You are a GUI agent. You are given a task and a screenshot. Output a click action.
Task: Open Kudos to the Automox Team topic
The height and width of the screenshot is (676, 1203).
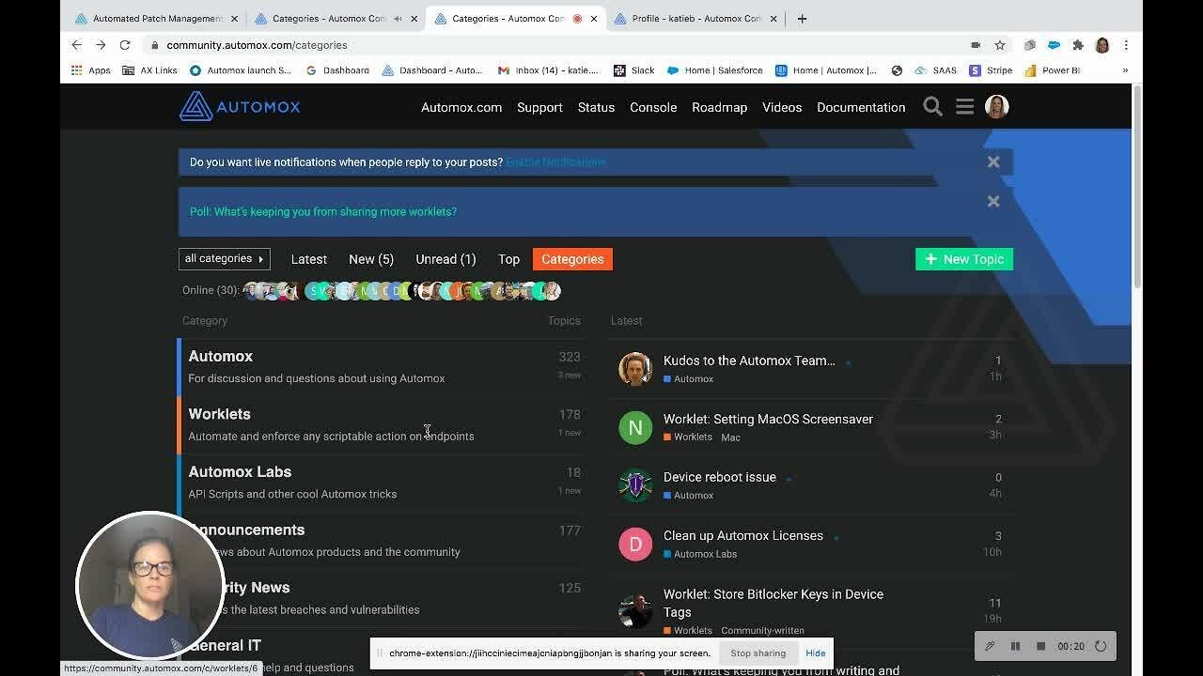point(749,361)
